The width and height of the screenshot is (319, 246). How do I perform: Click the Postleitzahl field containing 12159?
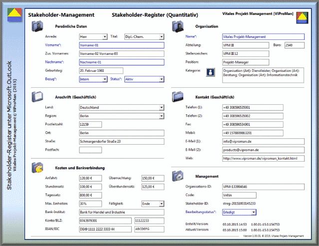click(90, 124)
